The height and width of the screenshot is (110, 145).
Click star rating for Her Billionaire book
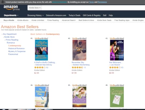tap(115, 67)
